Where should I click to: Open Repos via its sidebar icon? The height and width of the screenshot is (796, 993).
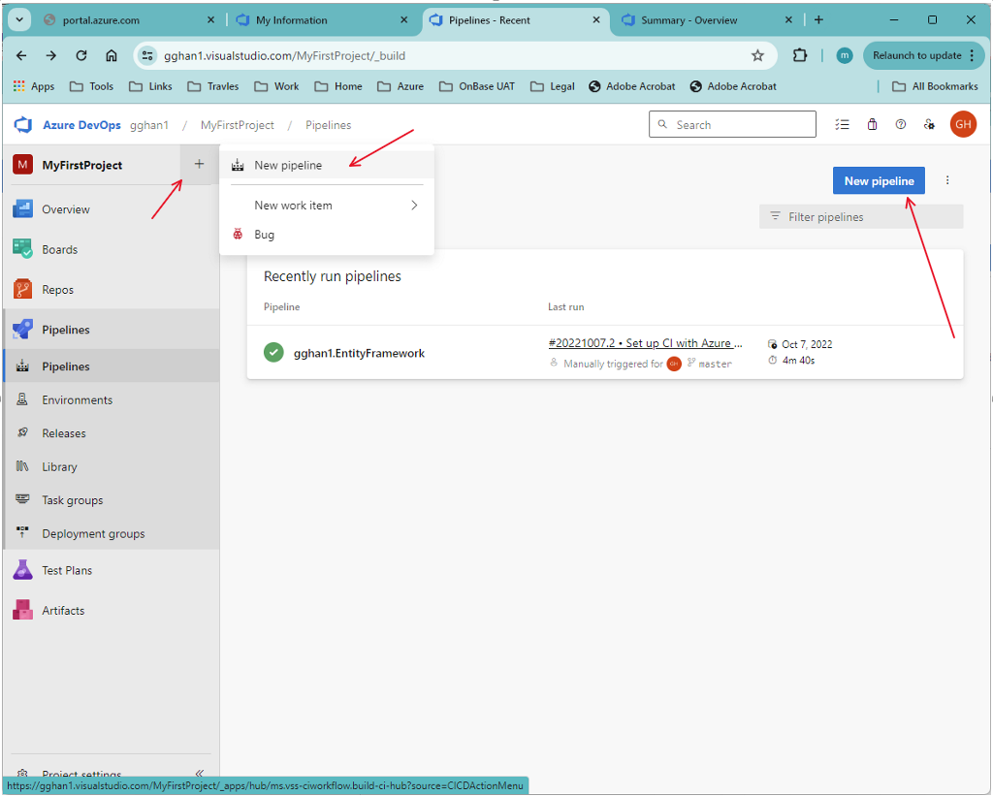pos(21,289)
